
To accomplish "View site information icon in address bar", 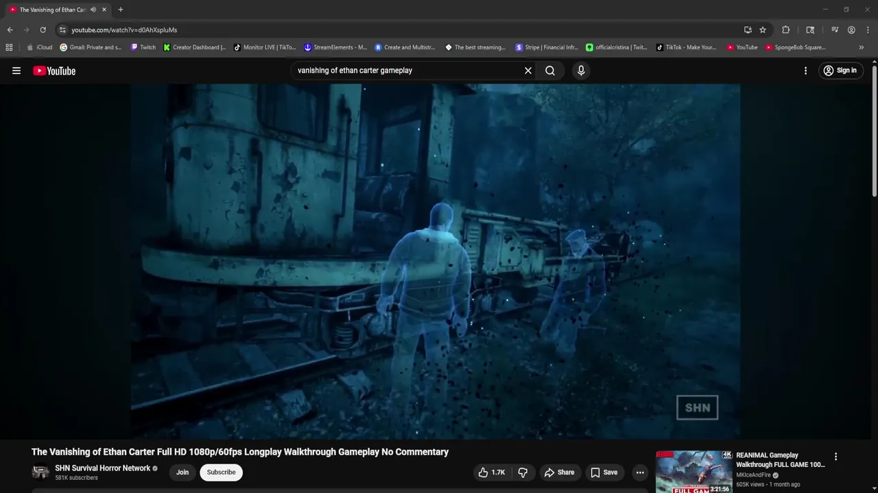I will [62, 30].
